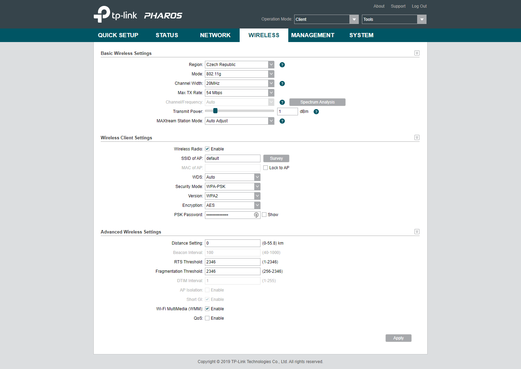This screenshot has width=521, height=369.
Task: Enable the Lock to AP checkbox
Action: click(266, 168)
